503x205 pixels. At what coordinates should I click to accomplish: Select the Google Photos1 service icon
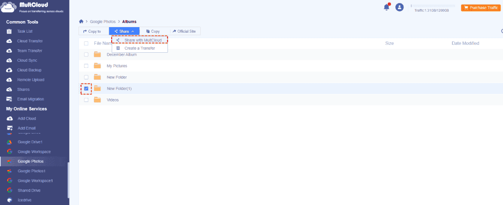[10, 171]
